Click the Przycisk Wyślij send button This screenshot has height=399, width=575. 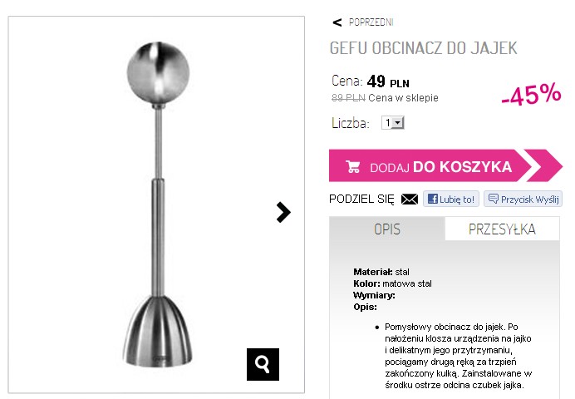[x=523, y=199]
